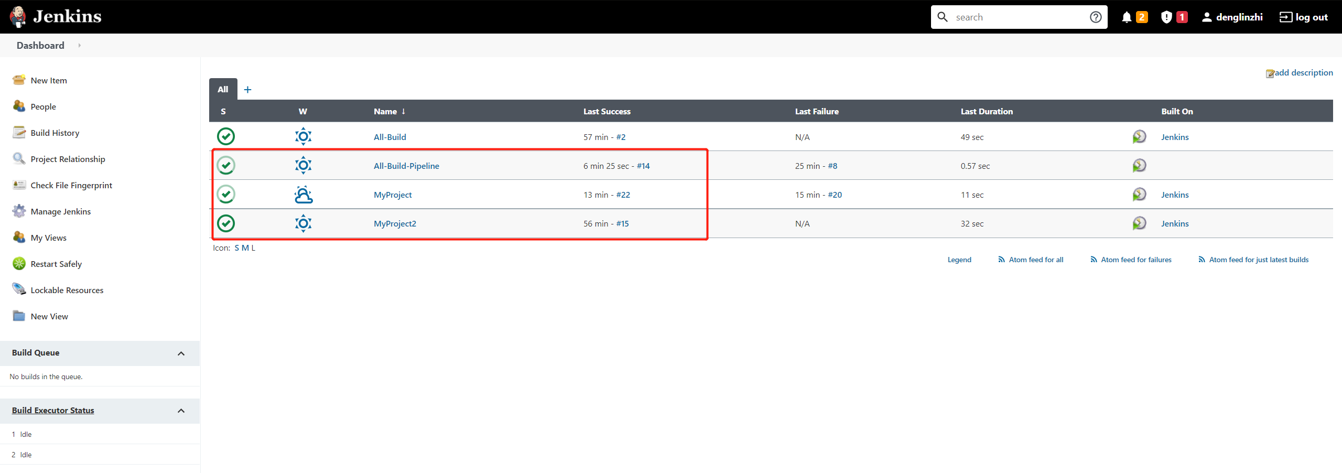Click the My Views icon
This screenshot has width=1342, height=473.
click(19, 238)
